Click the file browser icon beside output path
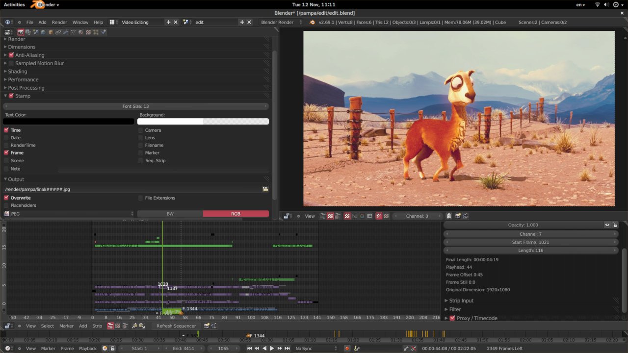 tap(265, 189)
